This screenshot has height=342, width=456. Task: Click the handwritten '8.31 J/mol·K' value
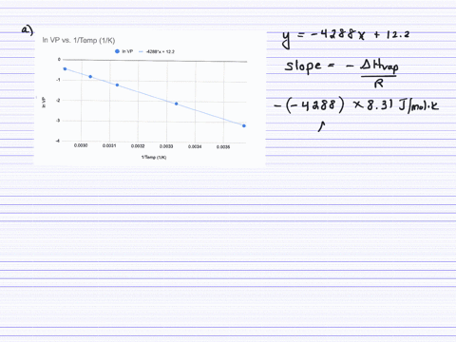click(403, 105)
